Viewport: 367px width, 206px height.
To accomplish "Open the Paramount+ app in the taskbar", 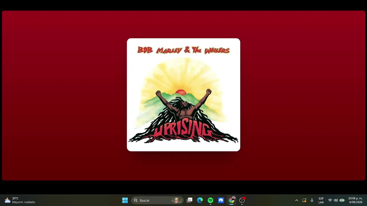I will point(221,200).
